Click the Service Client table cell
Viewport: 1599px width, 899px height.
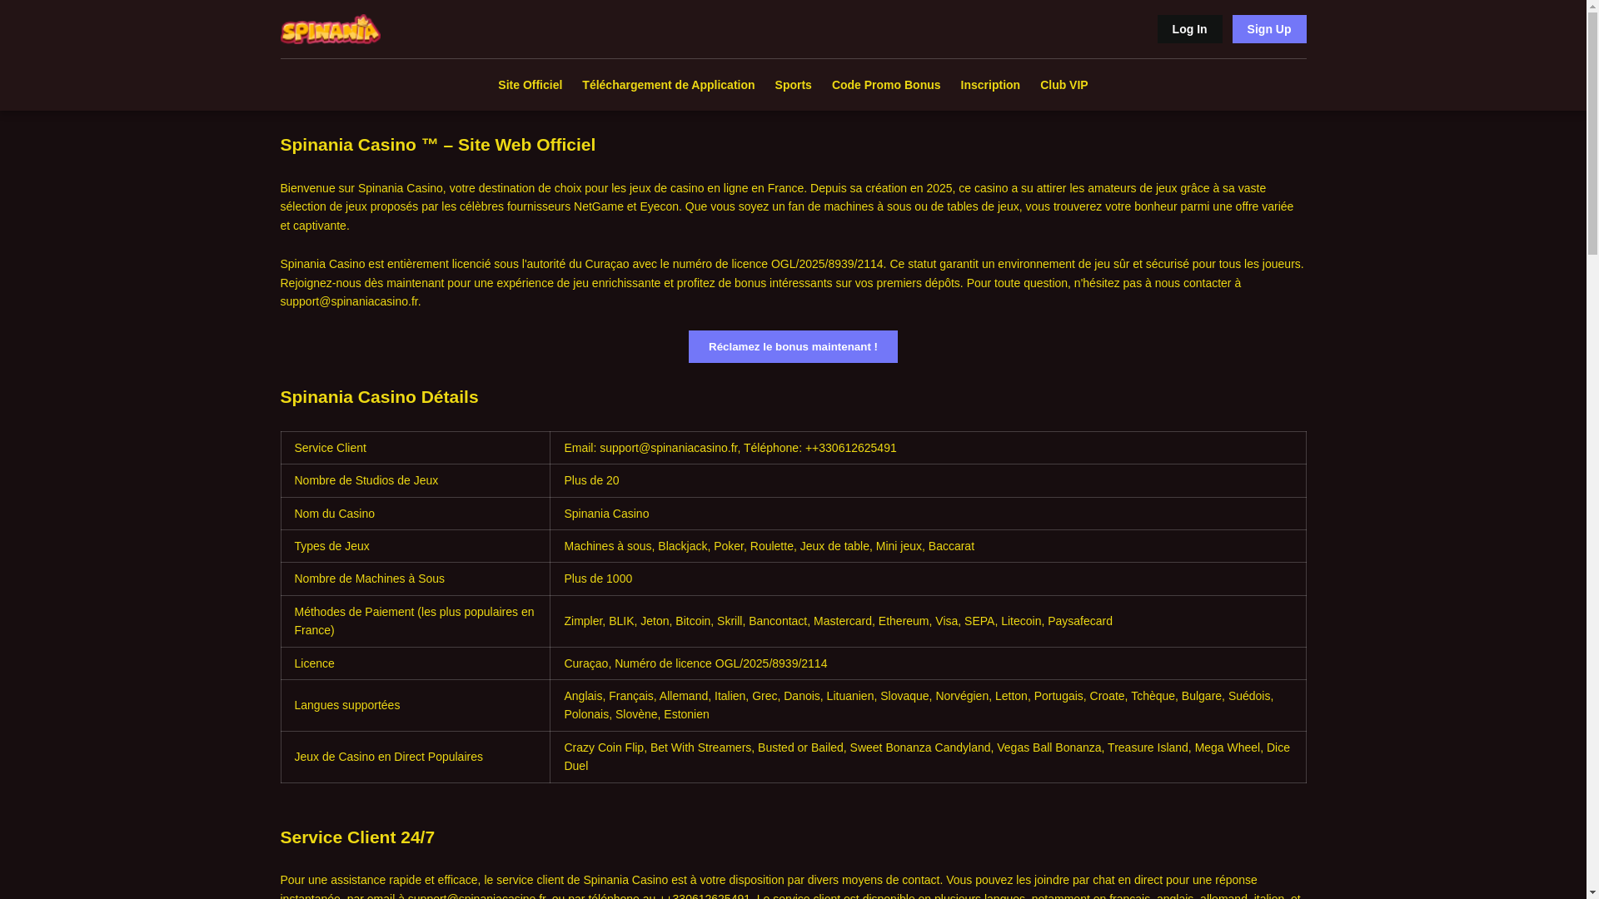click(x=415, y=448)
